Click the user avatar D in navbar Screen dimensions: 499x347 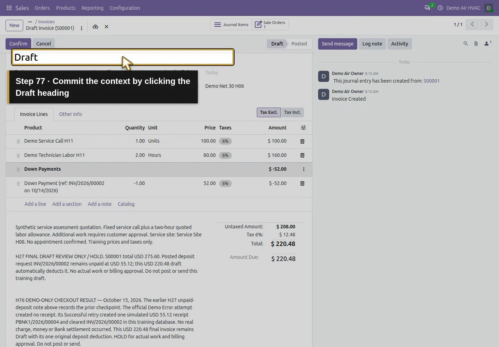point(489,8)
